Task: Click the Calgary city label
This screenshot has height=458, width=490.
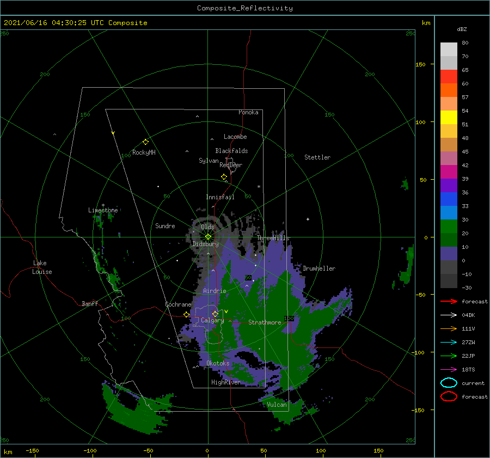Action: pos(212,320)
